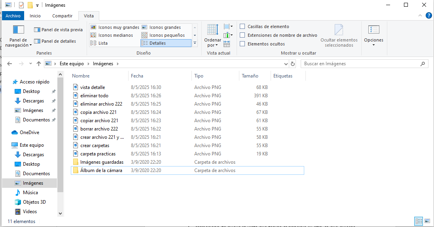Switch to large thumbnails view icon bottom-right
The image size is (434, 227).
pyautogui.click(x=427, y=221)
